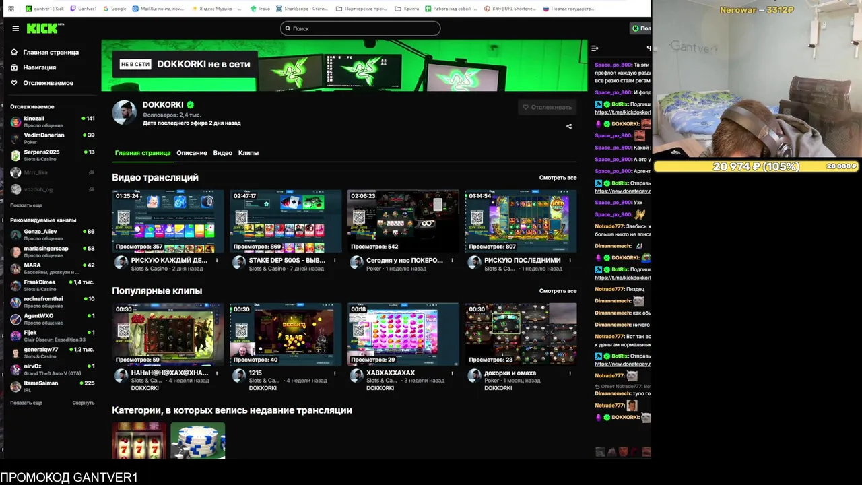Click the share icon on DOKKORKI profile
The height and width of the screenshot is (485, 862).
pos(569,126)
